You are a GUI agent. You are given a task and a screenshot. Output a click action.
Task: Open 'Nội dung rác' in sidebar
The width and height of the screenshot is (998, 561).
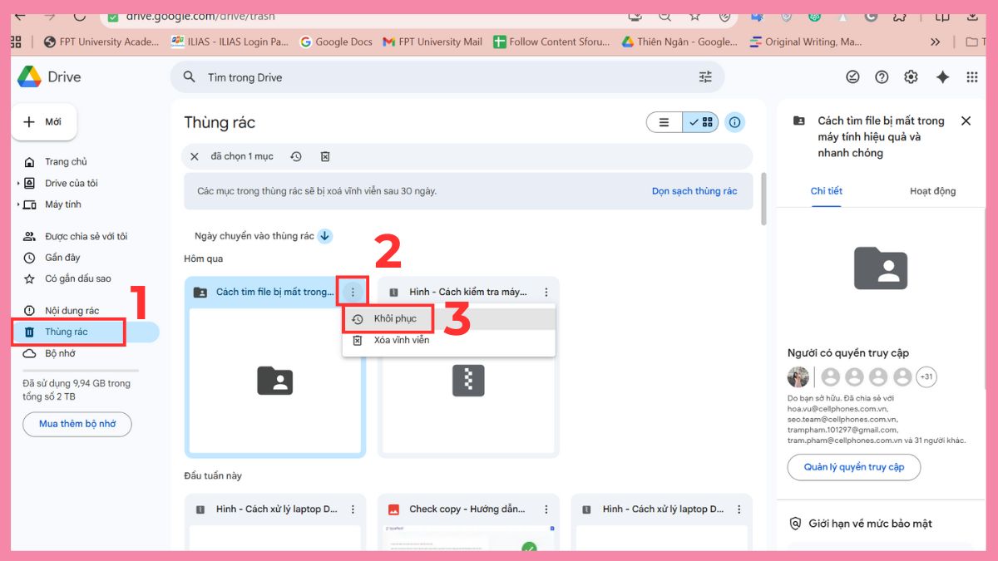pyautogui.click(x=72, y=311)
